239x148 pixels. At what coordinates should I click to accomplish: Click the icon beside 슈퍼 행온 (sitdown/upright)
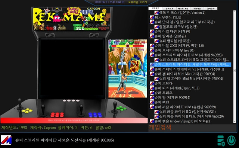[152, 121]
